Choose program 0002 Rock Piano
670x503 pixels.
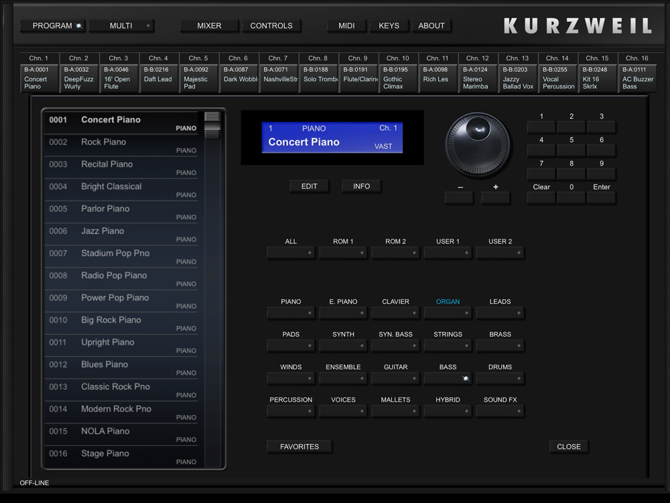(x=121, y=146)
